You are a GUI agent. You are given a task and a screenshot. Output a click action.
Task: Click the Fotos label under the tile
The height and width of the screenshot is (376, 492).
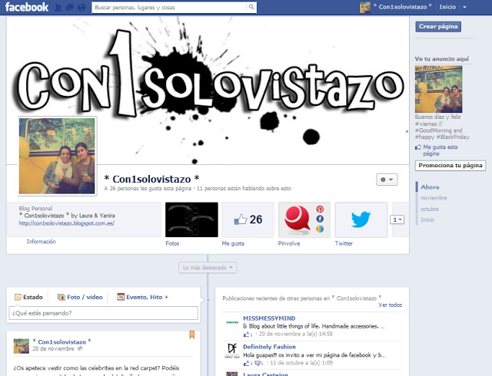(x=172, y=243)
